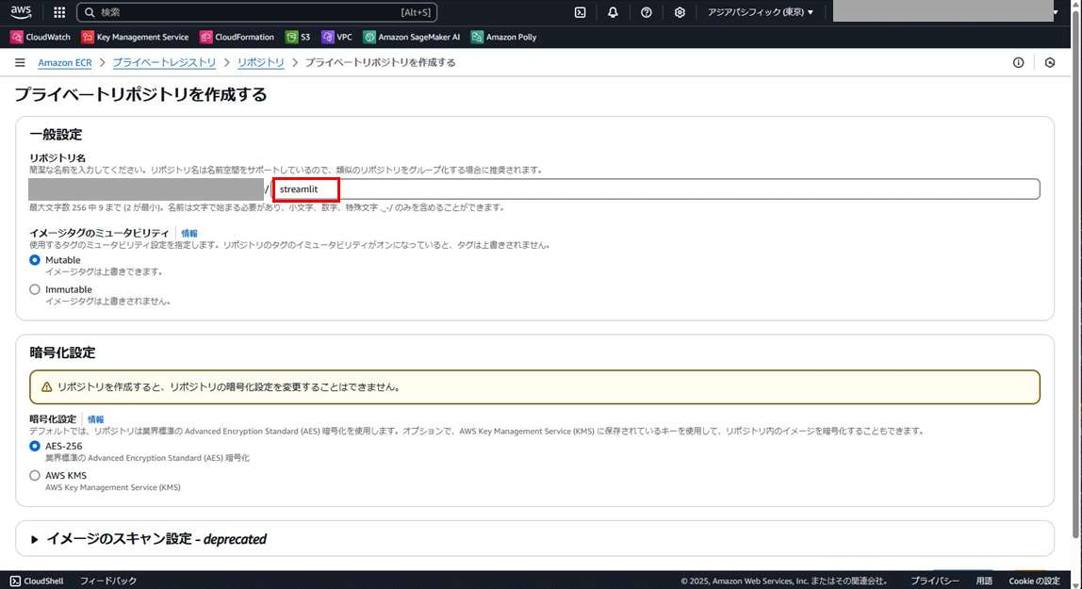Open the navigation hamburger menu
The width and height of the screenshot is (1082, 589).
pos(20,62)
